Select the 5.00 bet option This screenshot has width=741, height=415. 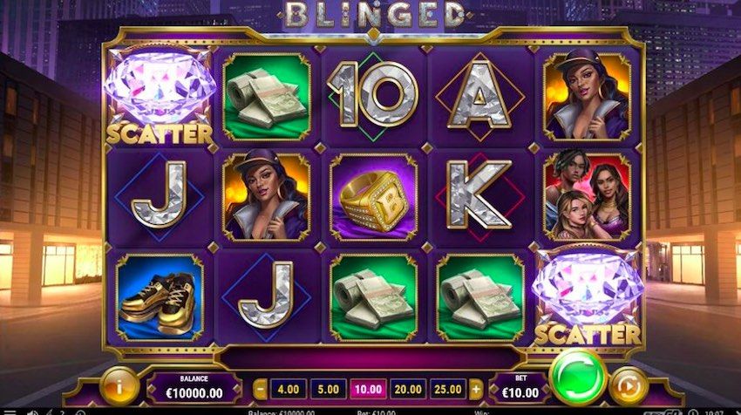coord(328,390)
